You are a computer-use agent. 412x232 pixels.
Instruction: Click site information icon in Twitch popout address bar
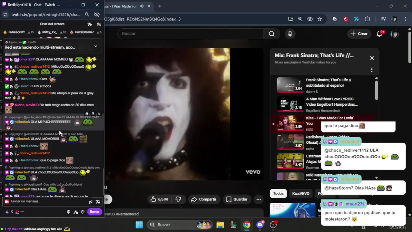click(5, 15)
